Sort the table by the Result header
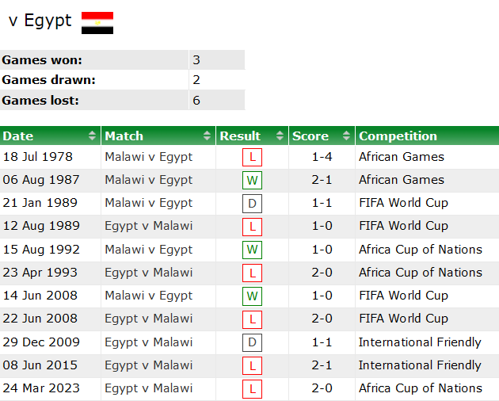Screen dimensions: 499x401 pyautogui.click(x=240, y=136)
